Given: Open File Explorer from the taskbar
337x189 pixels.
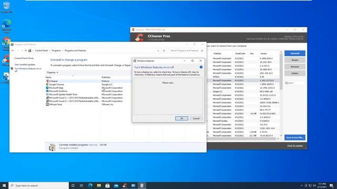Looking at the screenshot, I should point(99,185).
